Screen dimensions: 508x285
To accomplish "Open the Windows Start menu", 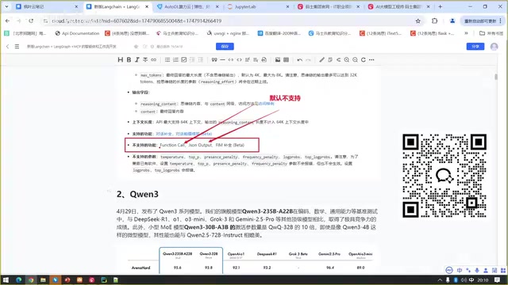I will [6, 279].
